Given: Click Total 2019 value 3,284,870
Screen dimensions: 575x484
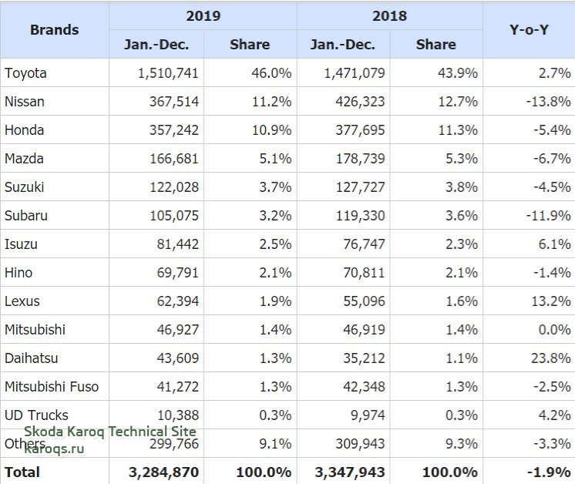Looking at the screenshot, I should (163, 472).
